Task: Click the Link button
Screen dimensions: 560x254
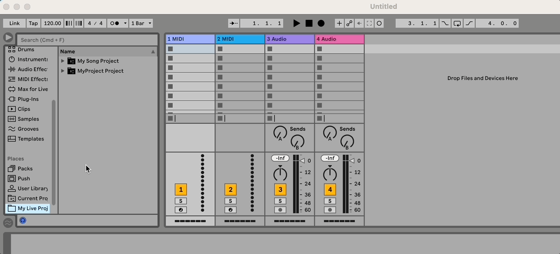Action: (x=14, y=24)
